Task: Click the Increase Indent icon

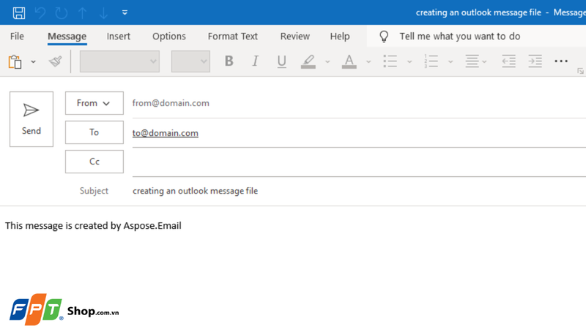Action: click(x=535, y=61)
